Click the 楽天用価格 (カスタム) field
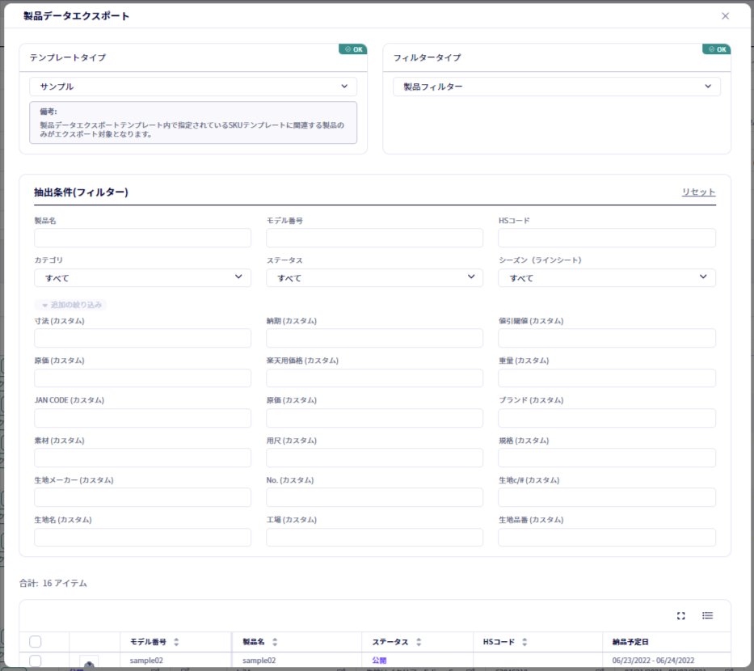Screen dimensions: 754x671 tap(375, 378)
